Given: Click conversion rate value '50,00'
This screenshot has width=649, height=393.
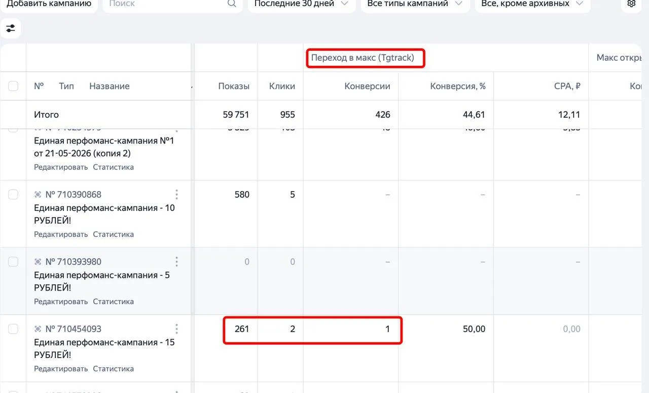Looking at the screenshot, I should [x=474, y=329].
